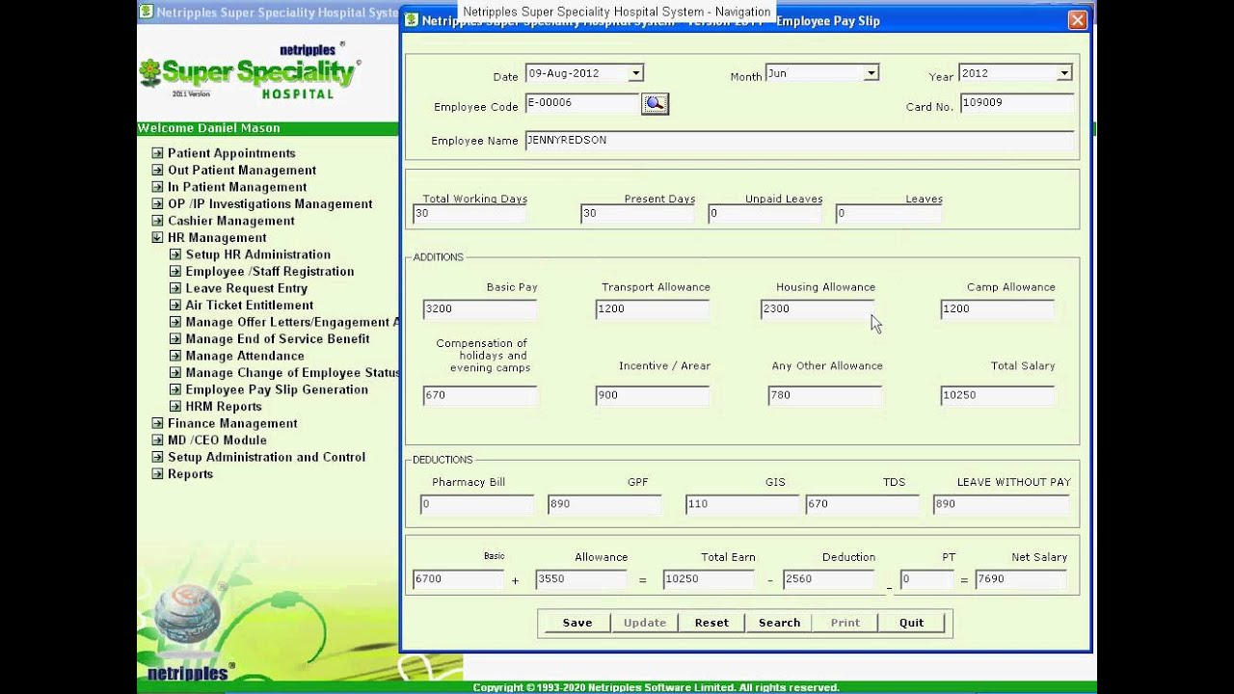Expand the Cashier Management node
Image resolution: width=1234 pixels, height=694 pixels.
click(x=157, y=221)
